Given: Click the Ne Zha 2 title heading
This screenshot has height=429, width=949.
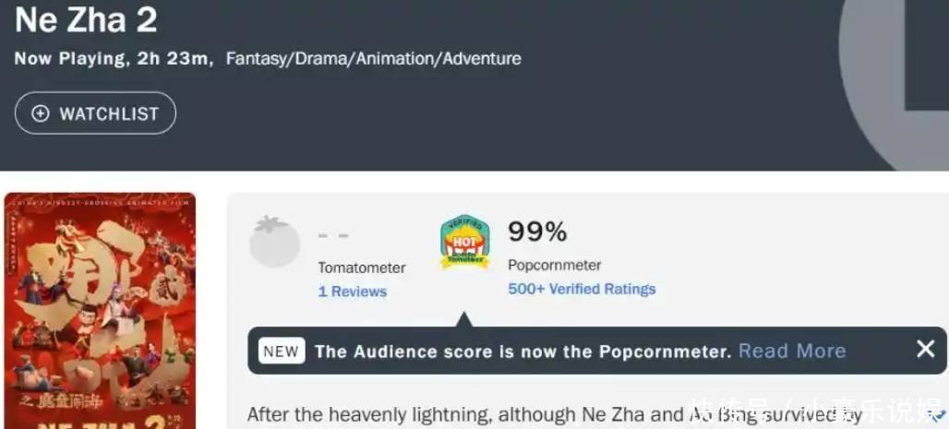Looking at the screenshot, I should tap(86, 19).
